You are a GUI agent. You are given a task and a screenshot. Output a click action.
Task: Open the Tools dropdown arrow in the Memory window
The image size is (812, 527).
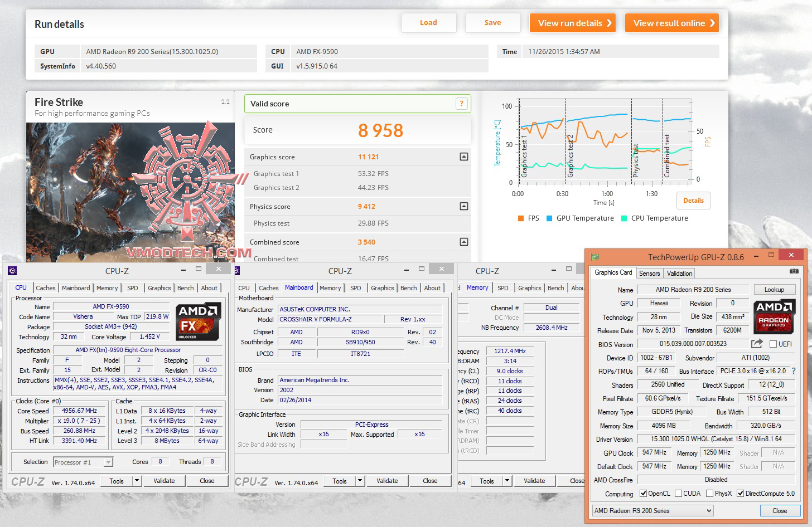507,481
